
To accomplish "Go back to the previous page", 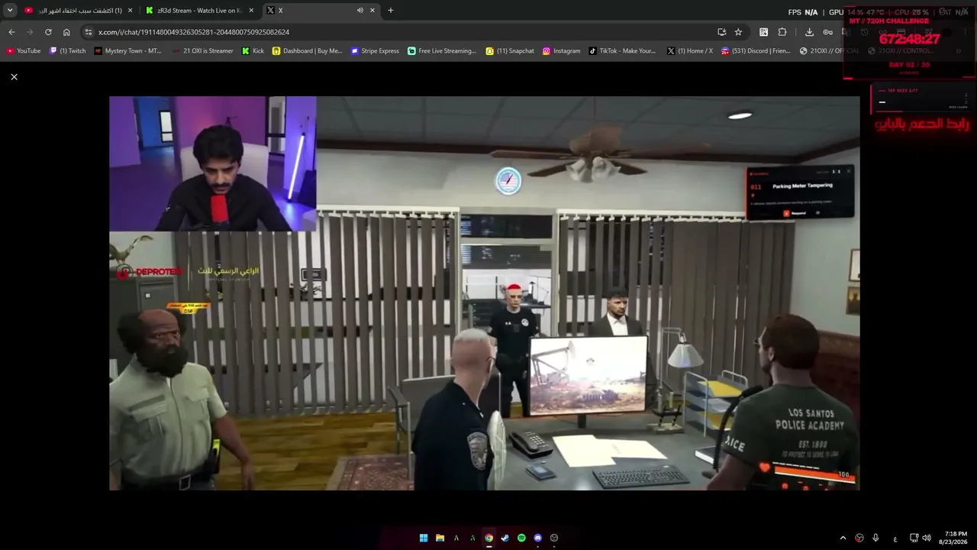I will point(11,32).
